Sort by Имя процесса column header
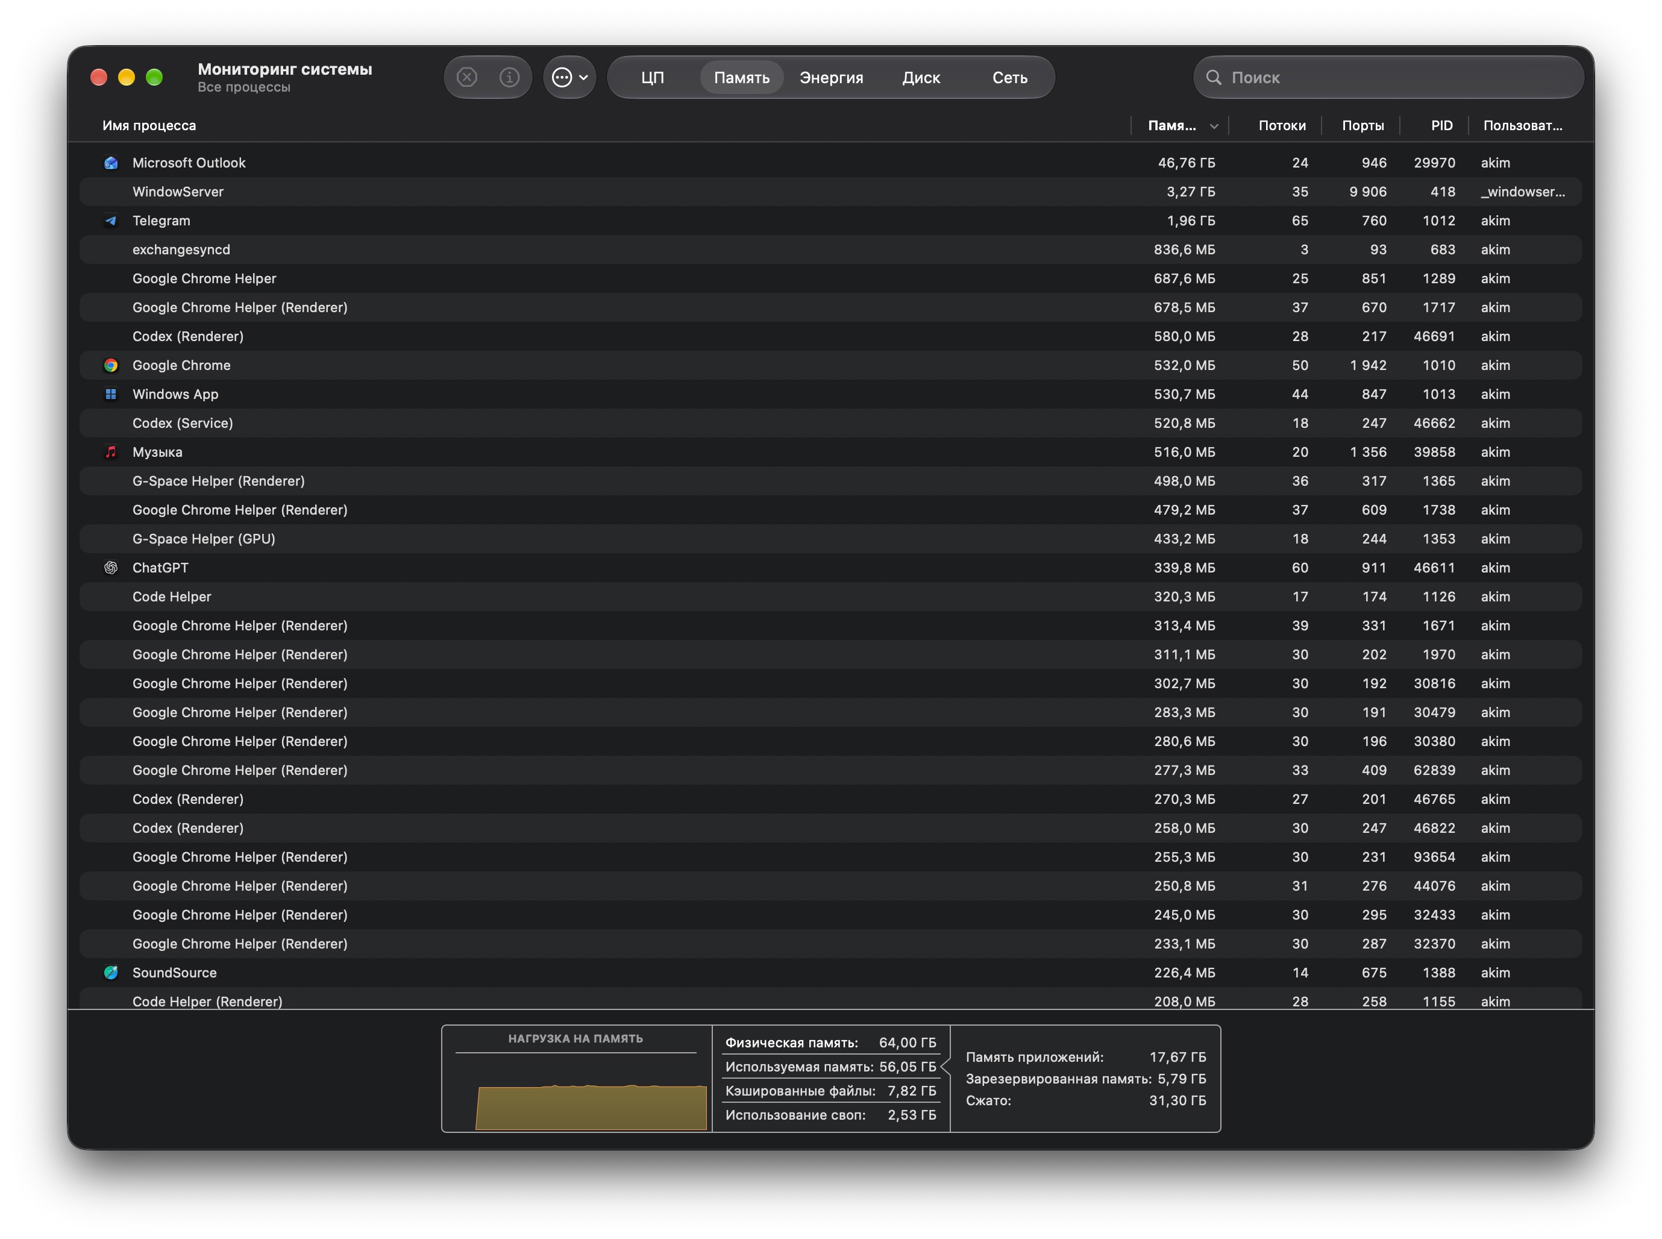 tap(149, 125)
